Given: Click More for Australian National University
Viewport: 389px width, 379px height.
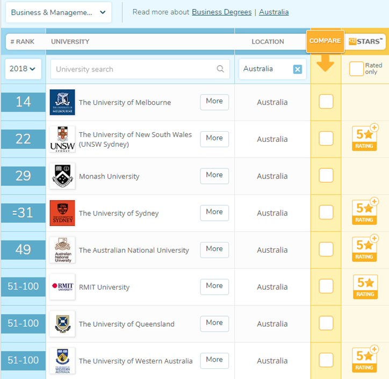Looking at the screenshot, I should (214, 249).
